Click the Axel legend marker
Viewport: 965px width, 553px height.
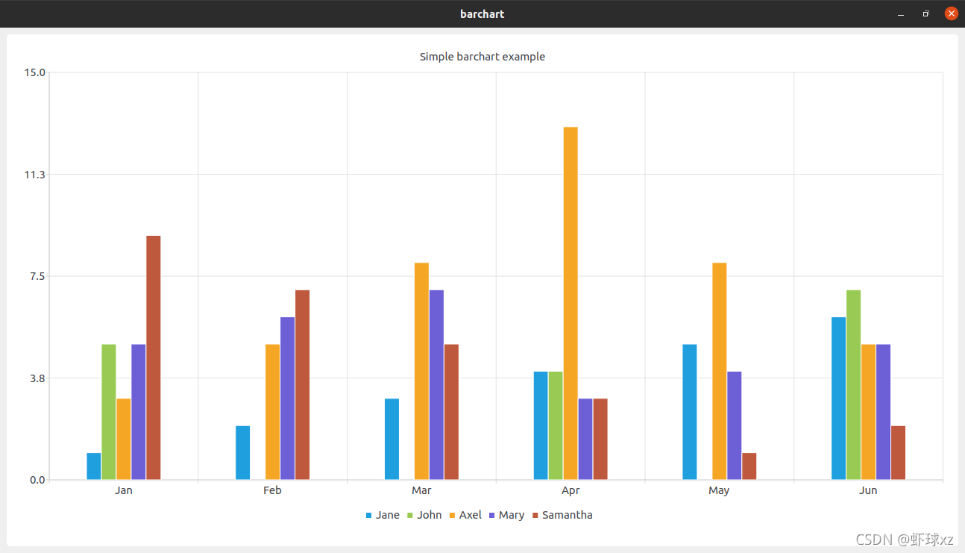452,516
